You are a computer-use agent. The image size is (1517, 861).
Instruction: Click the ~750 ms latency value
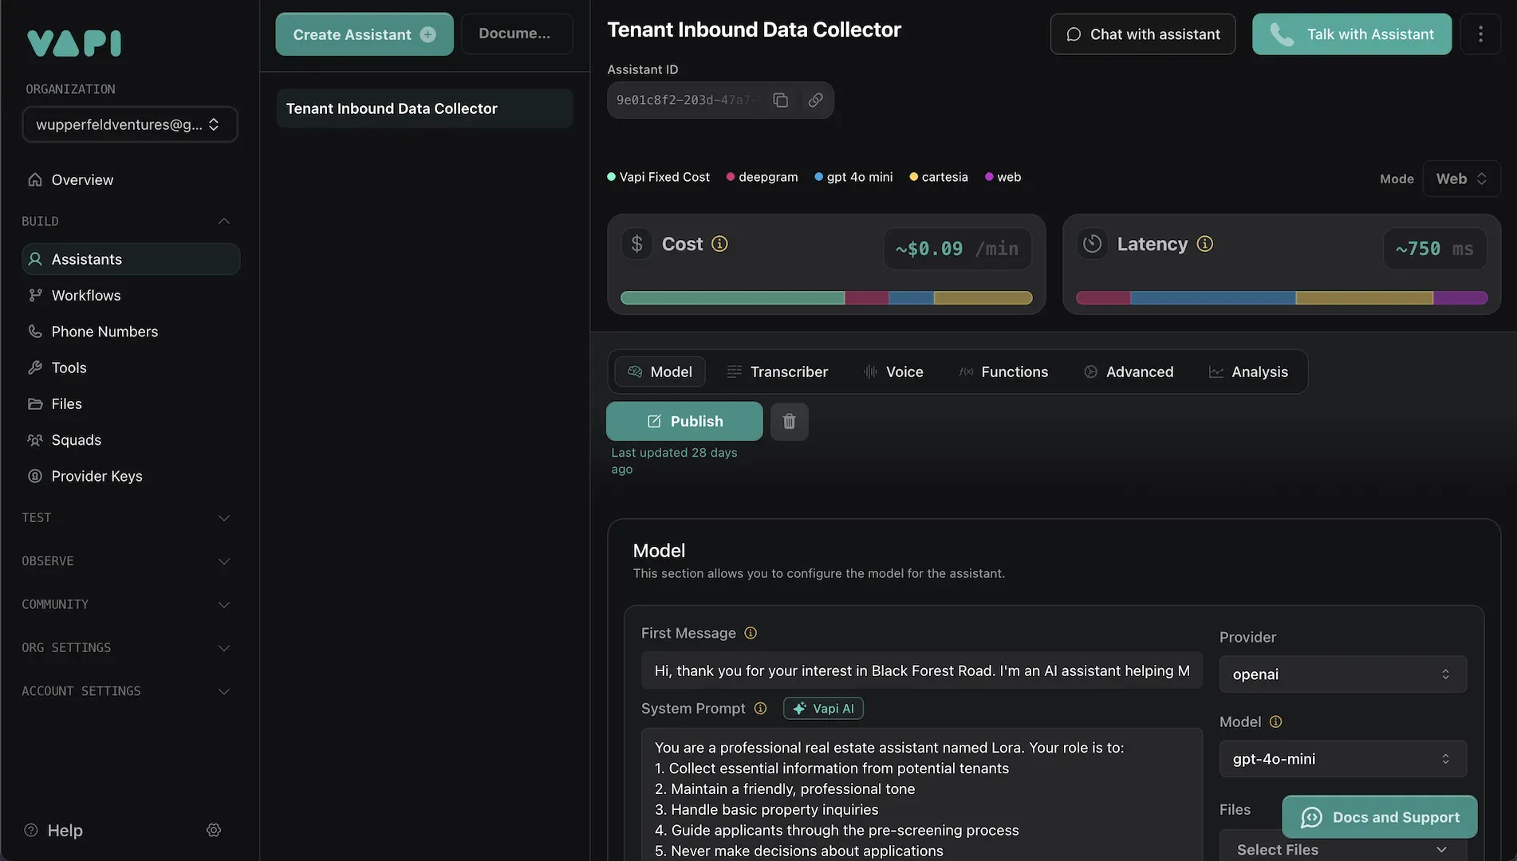pyautogui.click(x=1434, y=249)
